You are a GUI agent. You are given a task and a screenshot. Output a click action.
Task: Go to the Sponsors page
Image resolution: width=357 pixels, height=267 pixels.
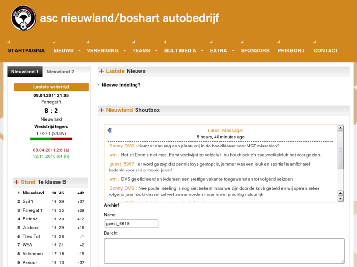pyautogui.click(x=255, y=50)
